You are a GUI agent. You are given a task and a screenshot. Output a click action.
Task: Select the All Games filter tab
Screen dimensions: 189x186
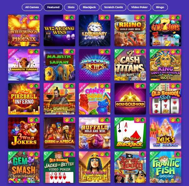(32, 7)
